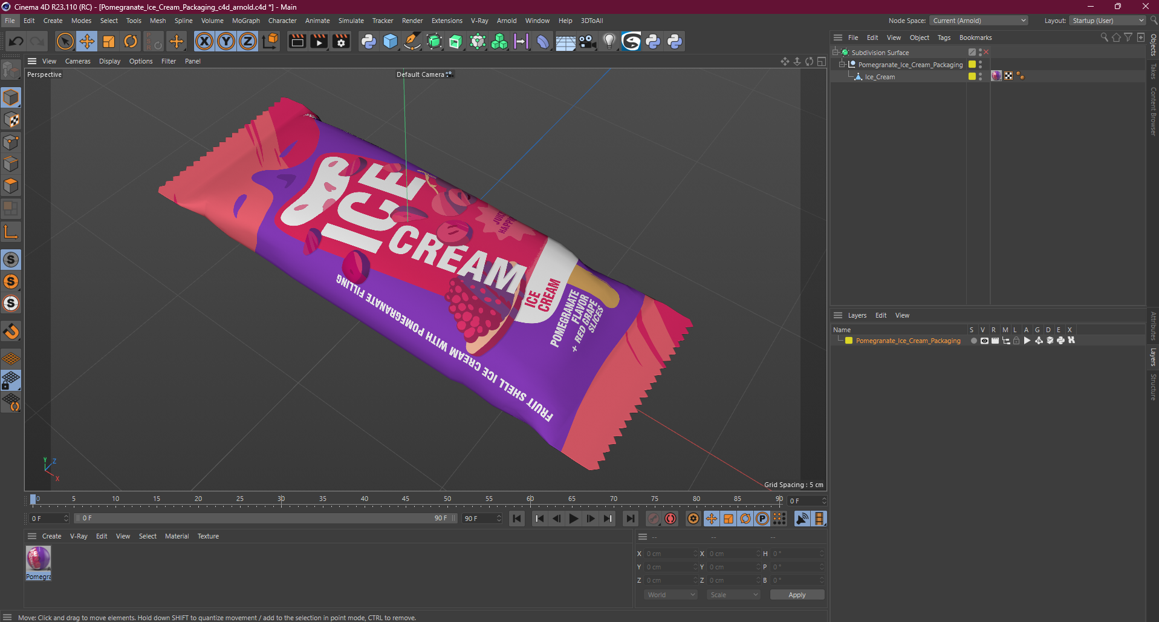Collapse the Subdivision Surface tree item
This screenshot has height=622, width=1159.
click(x=836, y=52)
